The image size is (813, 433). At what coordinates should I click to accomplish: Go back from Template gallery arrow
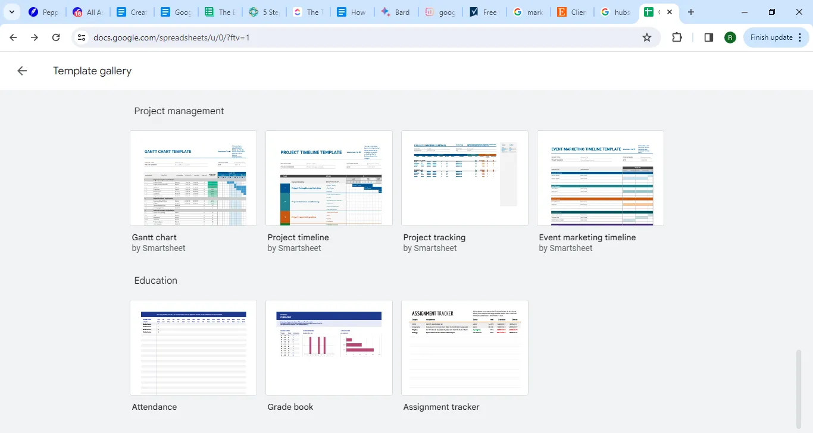coord(22,71)
